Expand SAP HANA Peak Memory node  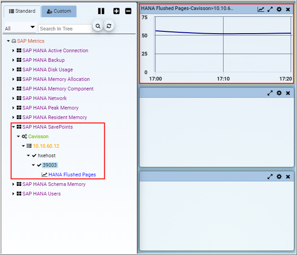tap(13, 108)
